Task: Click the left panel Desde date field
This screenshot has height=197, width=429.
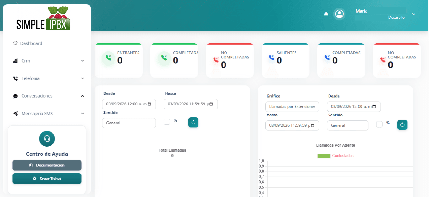Action: [129, 104]
